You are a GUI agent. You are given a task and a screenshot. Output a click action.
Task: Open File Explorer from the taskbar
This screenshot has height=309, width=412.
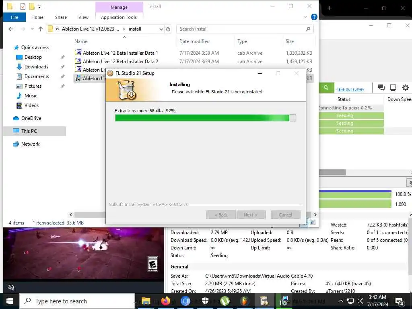pyautogui.click(x=146, y=301)
